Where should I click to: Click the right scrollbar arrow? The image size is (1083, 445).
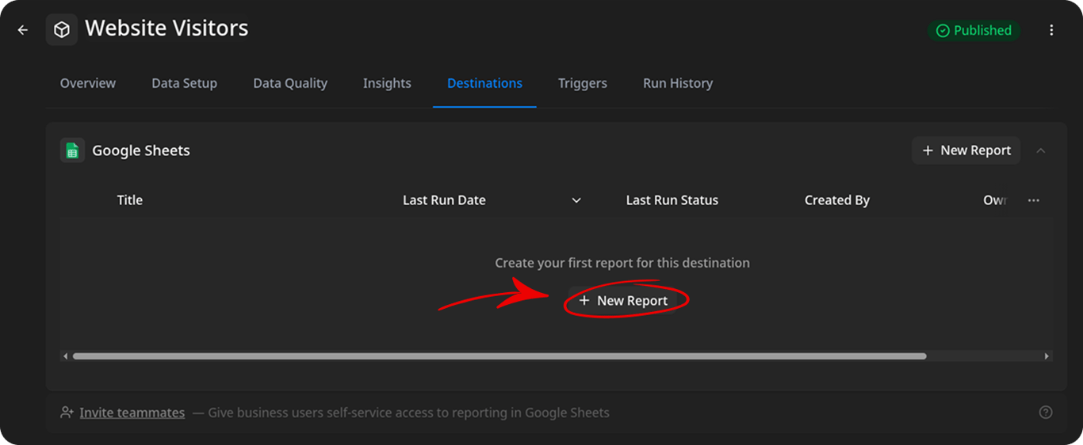click(x=1047, y=356)
